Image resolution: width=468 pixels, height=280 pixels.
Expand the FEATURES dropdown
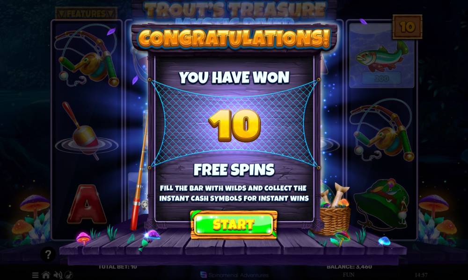pos(86,14)
